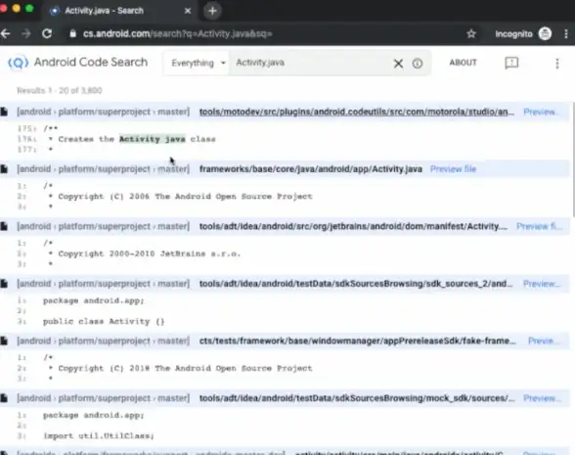The image size is (575, 455).
Task: Clear the search query with the X icon
Action: tap(398, 64)
